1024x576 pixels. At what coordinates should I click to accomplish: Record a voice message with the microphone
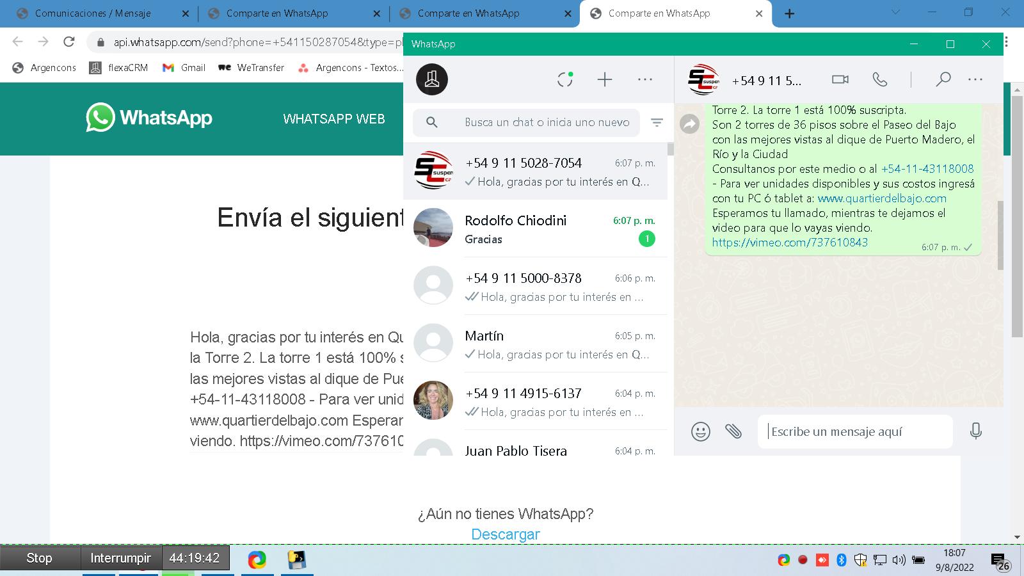(x=975, y=431)
